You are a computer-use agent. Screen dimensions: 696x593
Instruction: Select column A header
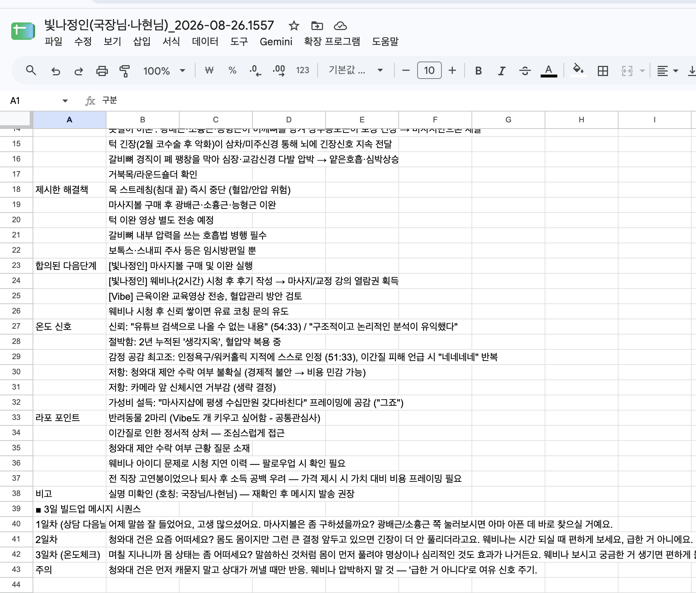pos(70,120)
